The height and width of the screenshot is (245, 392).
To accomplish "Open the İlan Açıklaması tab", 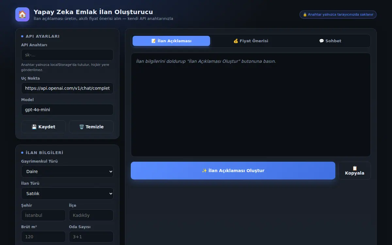I will tap(171, 41).
